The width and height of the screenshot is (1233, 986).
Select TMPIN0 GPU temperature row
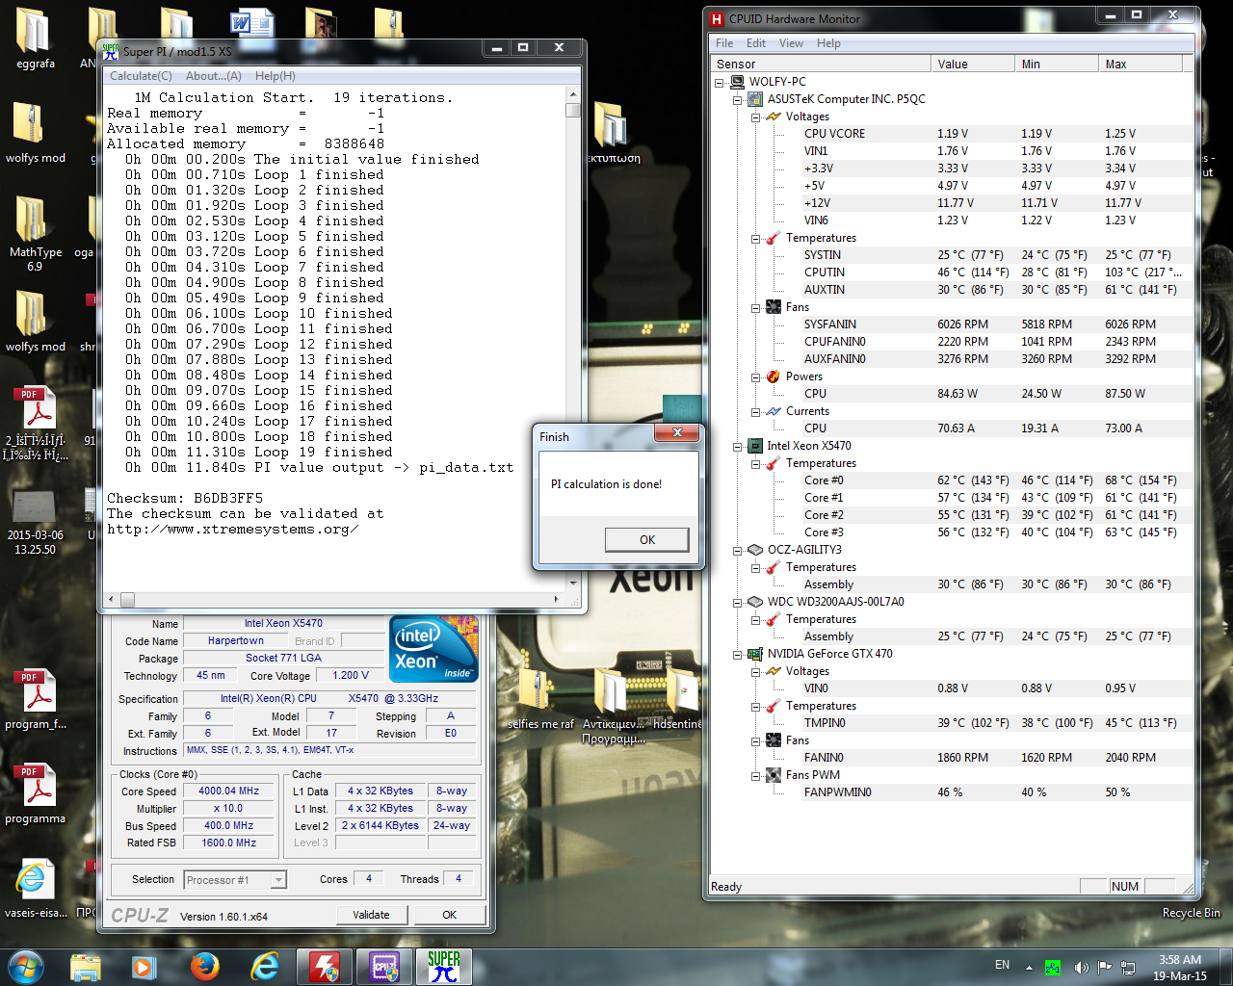(994, 723)
